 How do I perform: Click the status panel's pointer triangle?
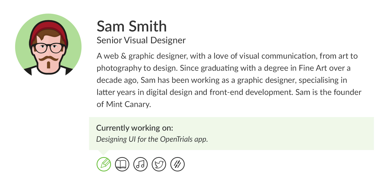point(104,153)
